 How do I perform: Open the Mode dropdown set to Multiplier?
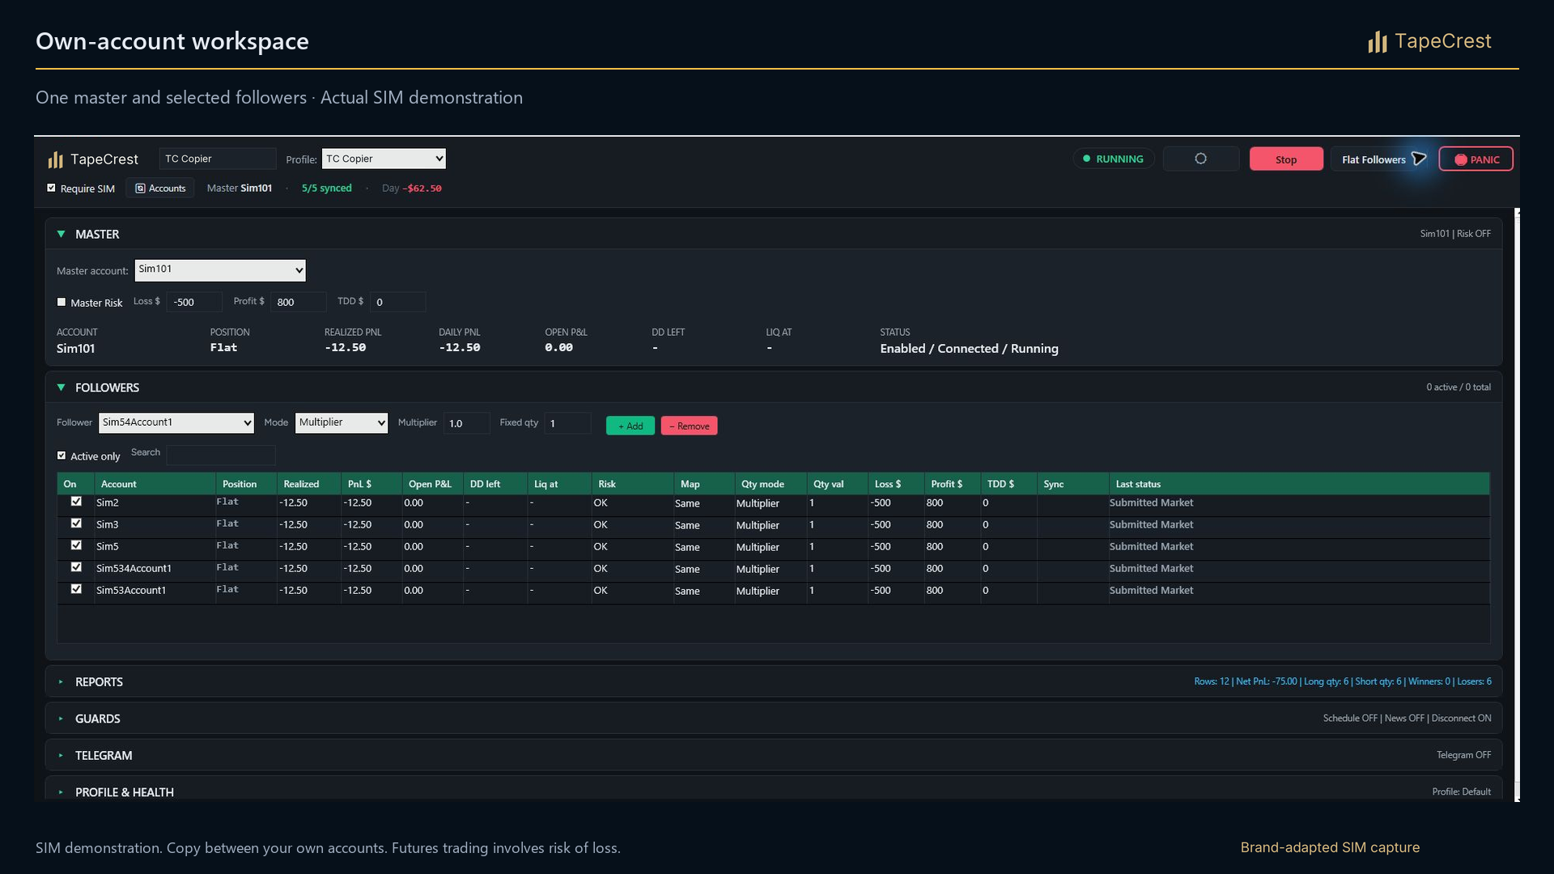(342, 422)
